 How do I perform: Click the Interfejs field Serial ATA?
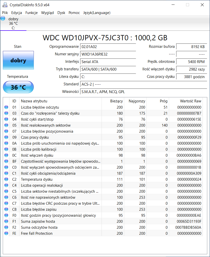click(108, 62)
